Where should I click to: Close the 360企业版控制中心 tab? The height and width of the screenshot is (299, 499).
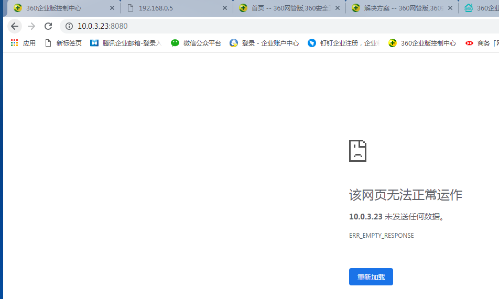[112, 8]
